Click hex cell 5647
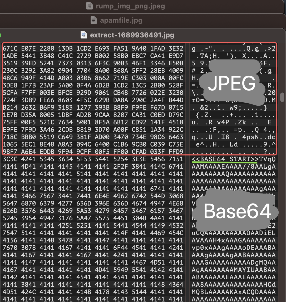286x302 pixels. click(x=10, y=203)
